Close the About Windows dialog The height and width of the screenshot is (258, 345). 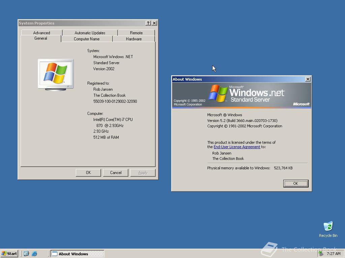point(308,79)
